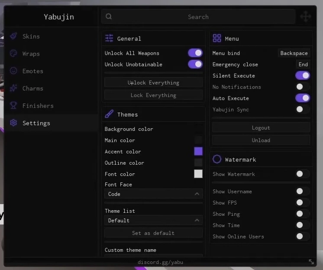Image resolution: width=323 pixels, height=270 pixels.
Task: Change the Menu bind Backspace key
Action: click(294, 53)
